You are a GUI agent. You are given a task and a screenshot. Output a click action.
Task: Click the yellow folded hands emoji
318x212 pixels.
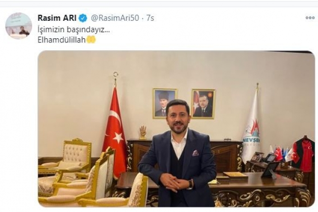(91, 40)
